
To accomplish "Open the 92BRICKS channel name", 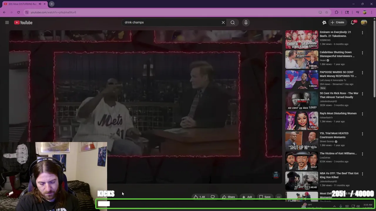I will 325,40.
